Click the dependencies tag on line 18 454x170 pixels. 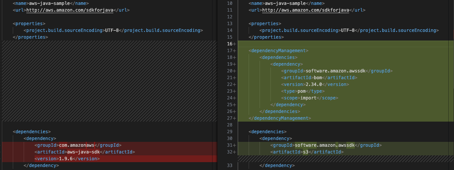(x=279, y=57)
